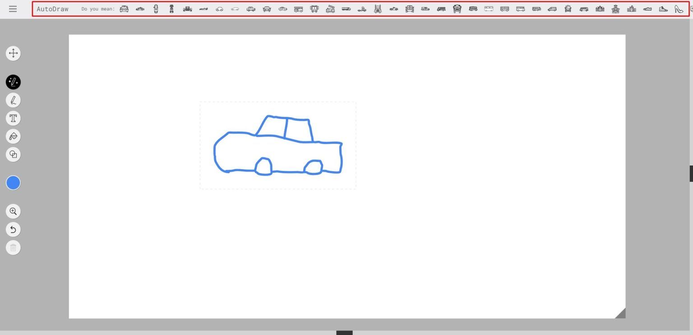The image size is (693, 335).
Task: Activate the Select move tool
Action: pyautogui.click(x=13, y=53)
